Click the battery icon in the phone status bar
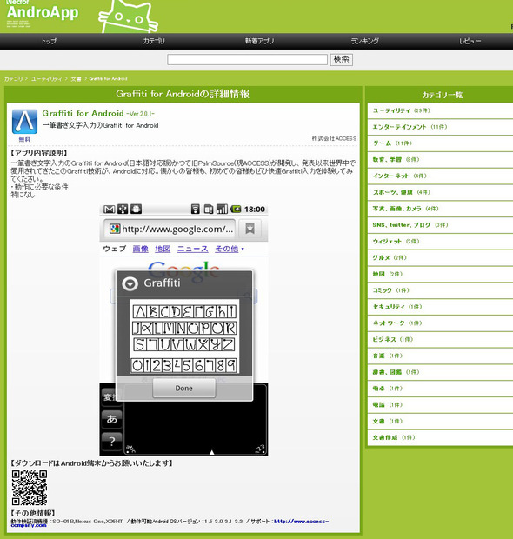 coord(236,209)
